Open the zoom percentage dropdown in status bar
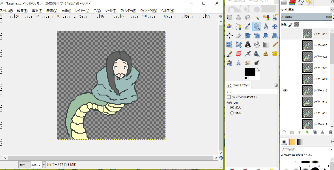 click(x=44, y=165)
